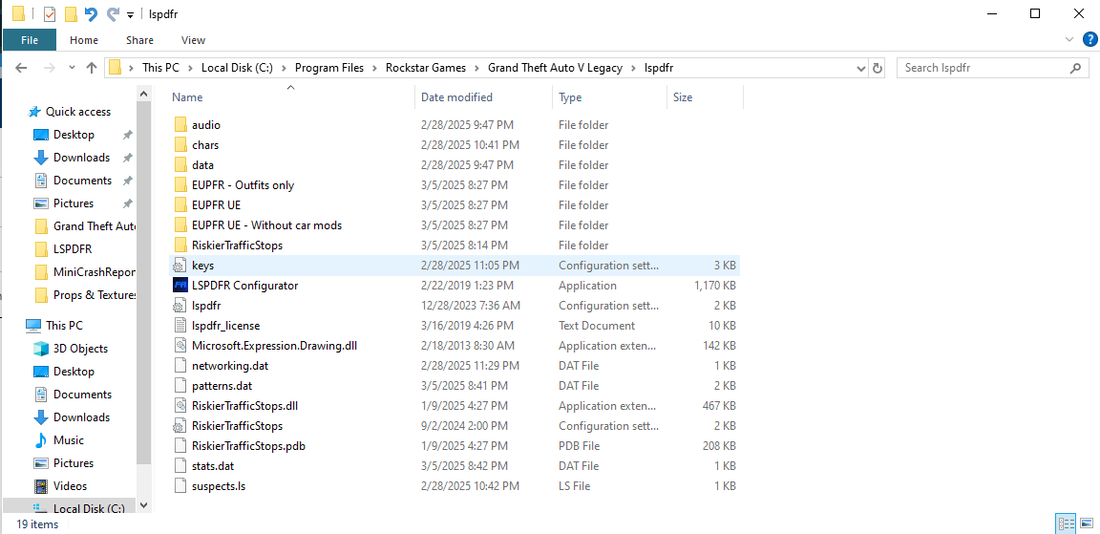This screenshot has height=534, width=1100.
Task: Expand the ribbon with the chevron
Action: (1069, 39)
